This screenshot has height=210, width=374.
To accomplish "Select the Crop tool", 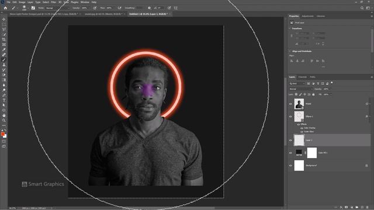I will (4, 40).
